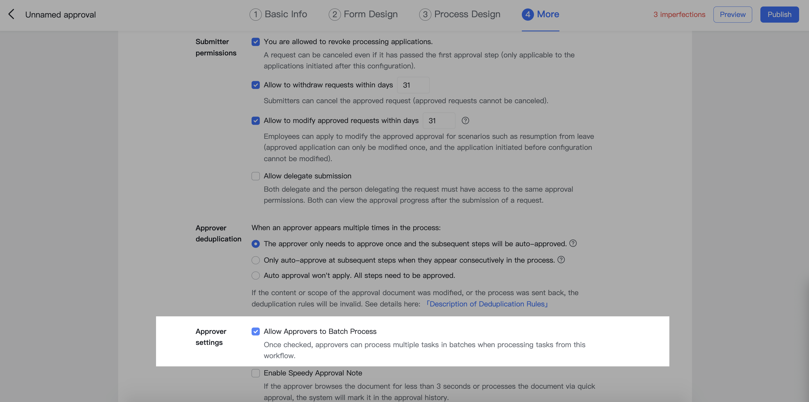Click the withdraw days value field

[x=413, y=85]
